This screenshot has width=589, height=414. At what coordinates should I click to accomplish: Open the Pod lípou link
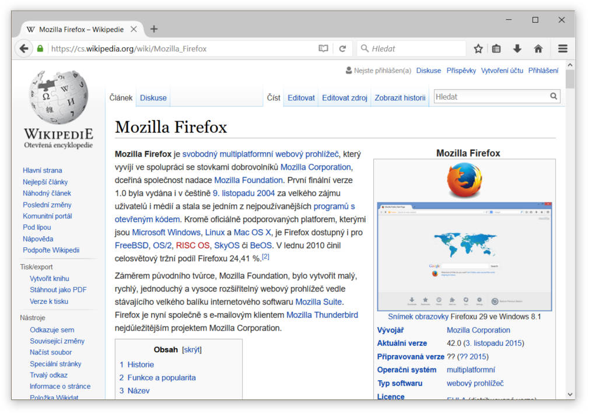point(37,227)
